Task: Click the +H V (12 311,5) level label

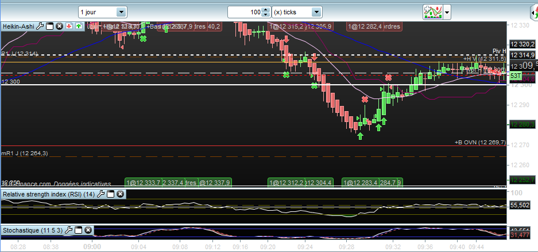Action: point(485,59)
